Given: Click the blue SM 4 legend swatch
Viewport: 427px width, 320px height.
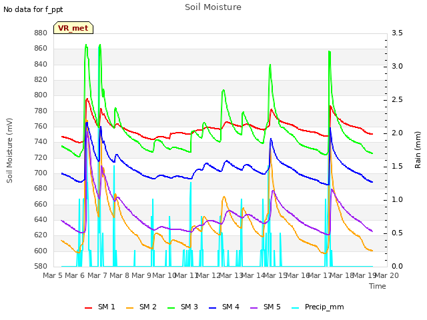Looking at the screenshot, I should click(x=213, y=308).
